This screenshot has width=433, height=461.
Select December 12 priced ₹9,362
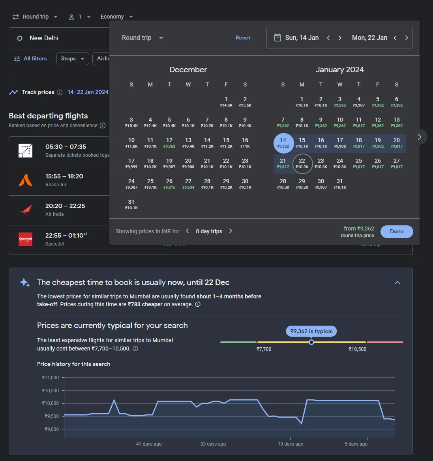[169, 143]
